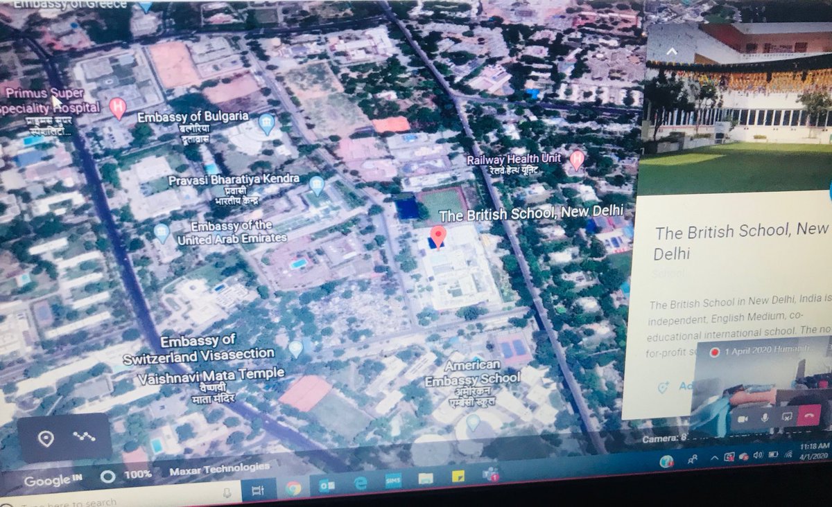This screenshot has height=507, width=832.
Task: Click the microphone icon in Windows search box
Action: point(226,492)
